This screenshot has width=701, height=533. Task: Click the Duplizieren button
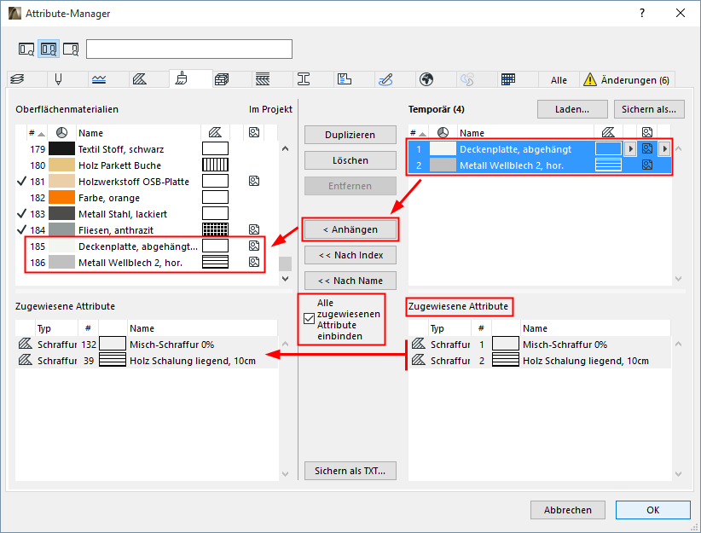(350, 135)
